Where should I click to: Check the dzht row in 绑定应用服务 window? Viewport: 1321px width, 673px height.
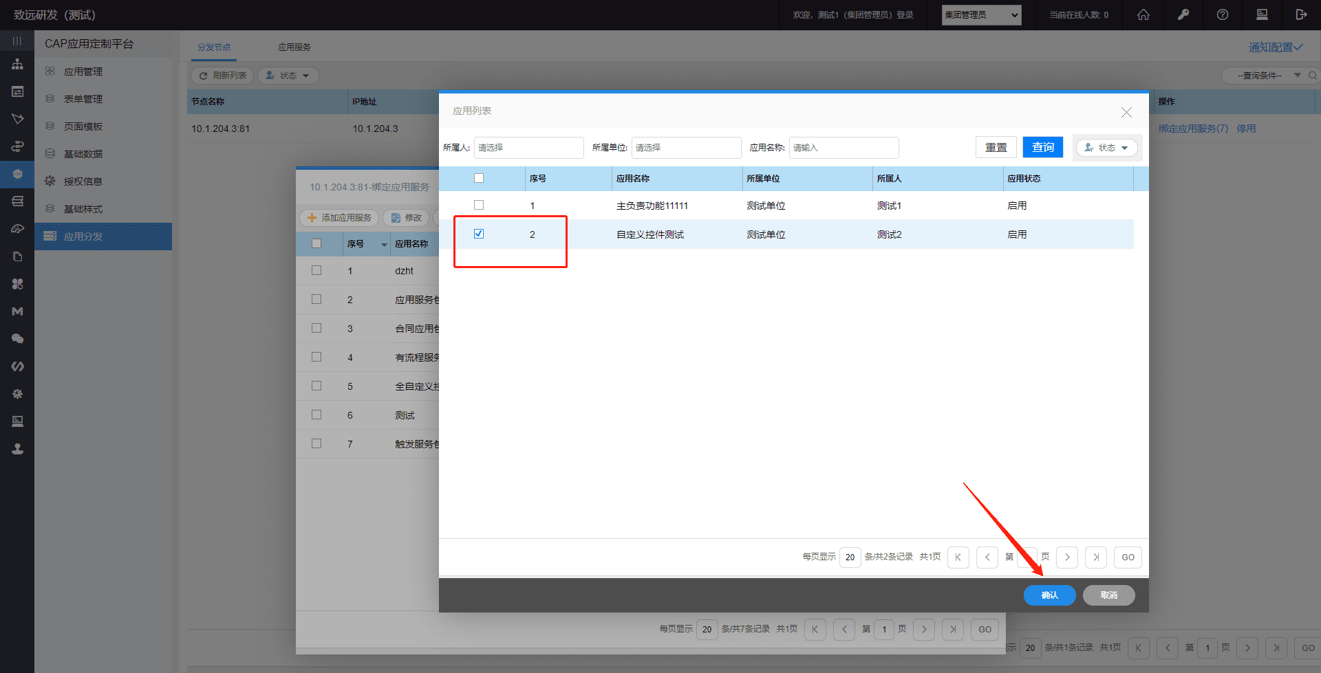316,270
